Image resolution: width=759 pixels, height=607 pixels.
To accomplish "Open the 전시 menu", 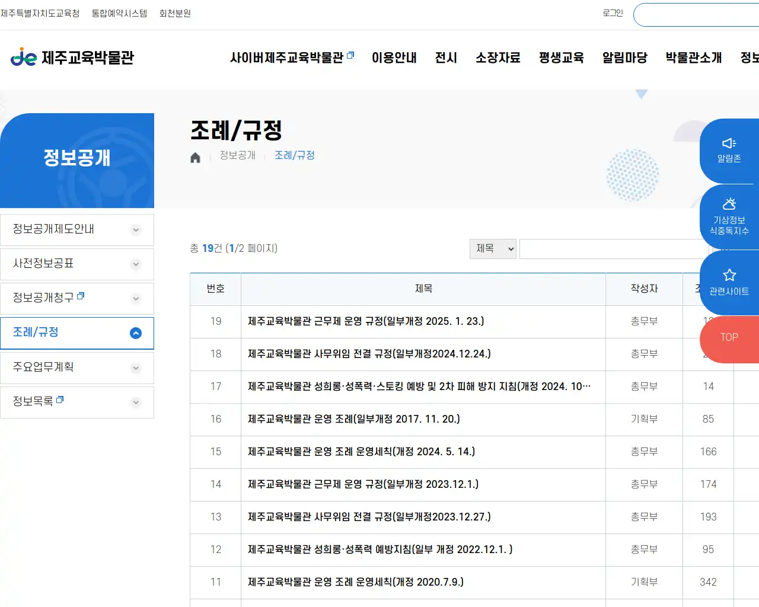I will 446,57.
